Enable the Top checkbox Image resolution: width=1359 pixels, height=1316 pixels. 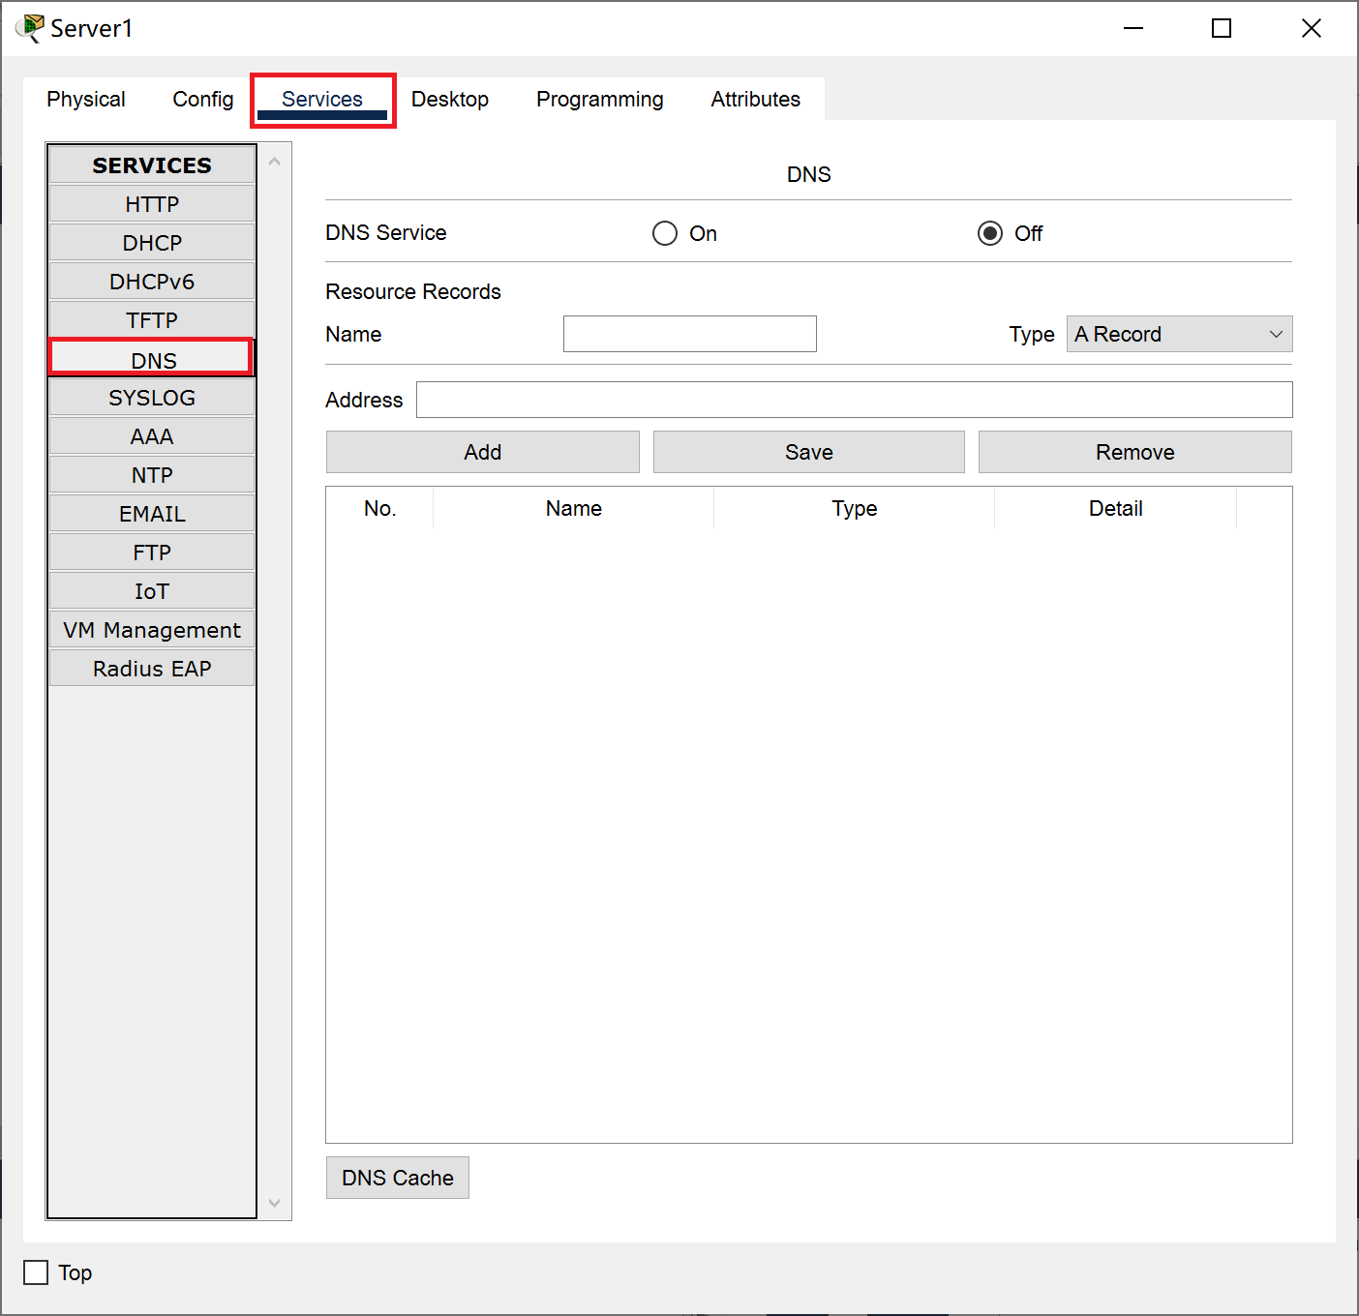pos(36,1272)
